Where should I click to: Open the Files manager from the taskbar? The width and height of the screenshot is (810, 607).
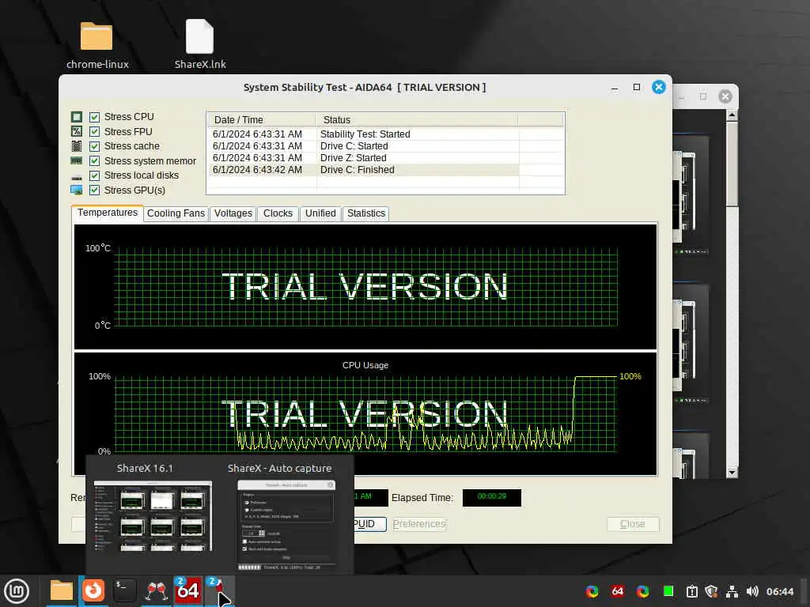click(62, 590)
